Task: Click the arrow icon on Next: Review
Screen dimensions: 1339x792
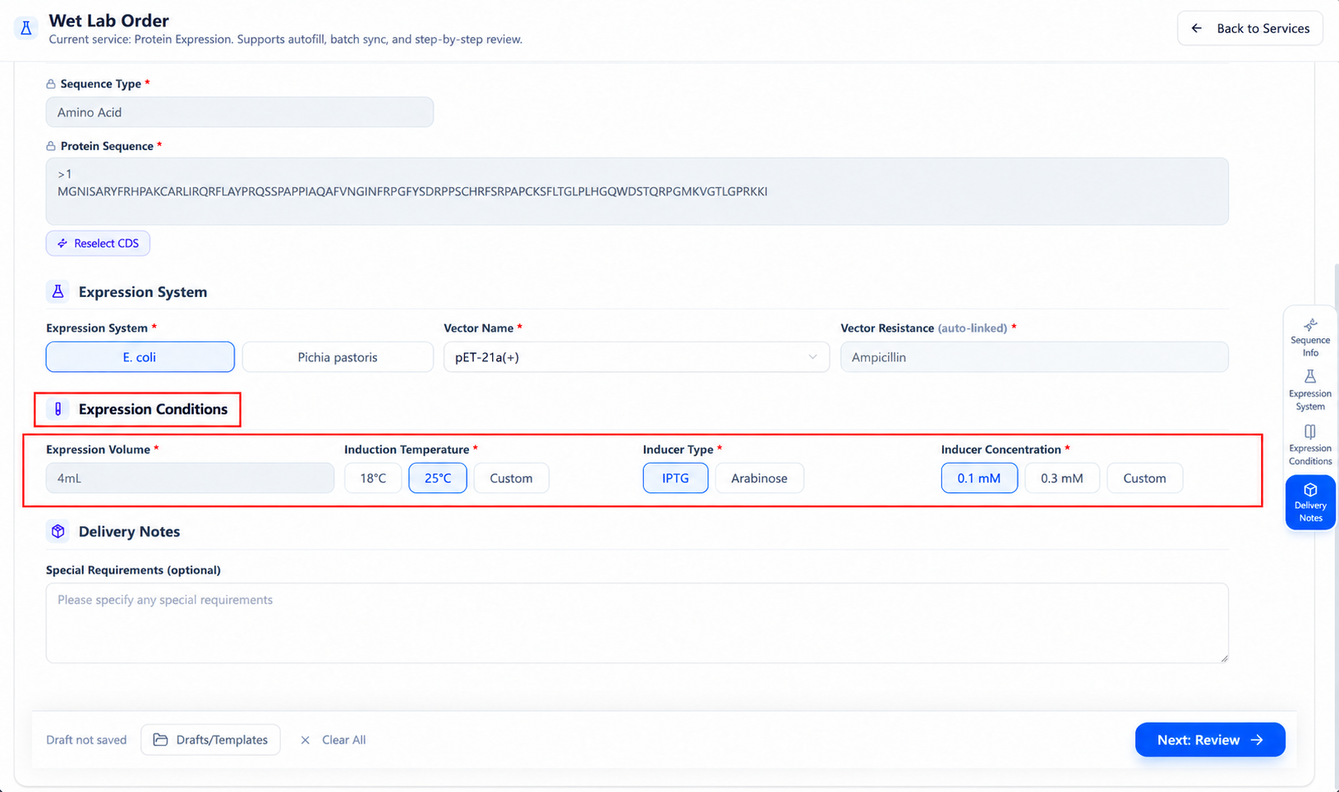Action: [1257, 739]
